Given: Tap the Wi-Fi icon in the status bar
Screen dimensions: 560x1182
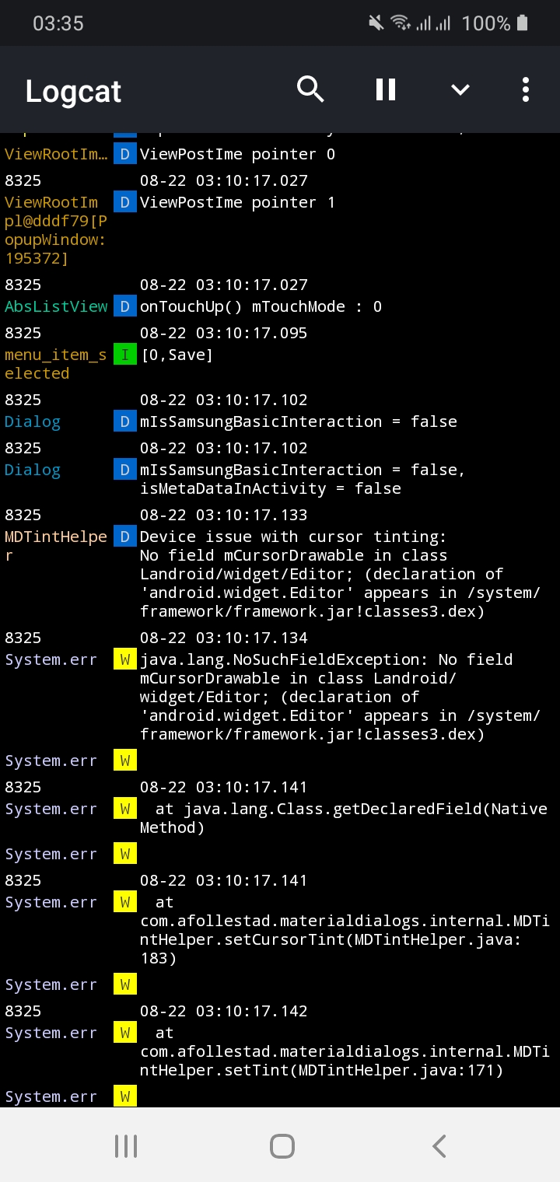Looking at the screenshot, I should coord(400,23).
